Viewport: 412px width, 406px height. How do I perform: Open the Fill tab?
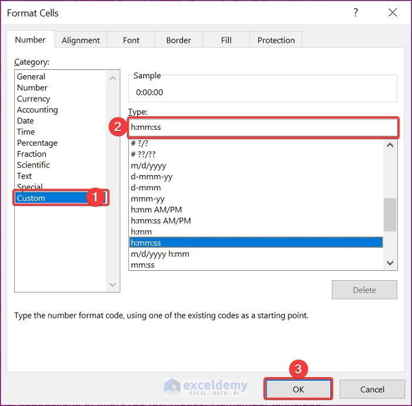coord(226,40)
